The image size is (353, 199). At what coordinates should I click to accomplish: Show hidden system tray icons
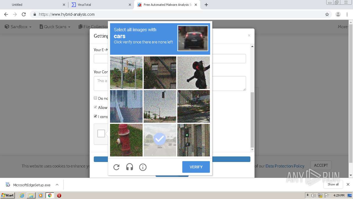307,195
